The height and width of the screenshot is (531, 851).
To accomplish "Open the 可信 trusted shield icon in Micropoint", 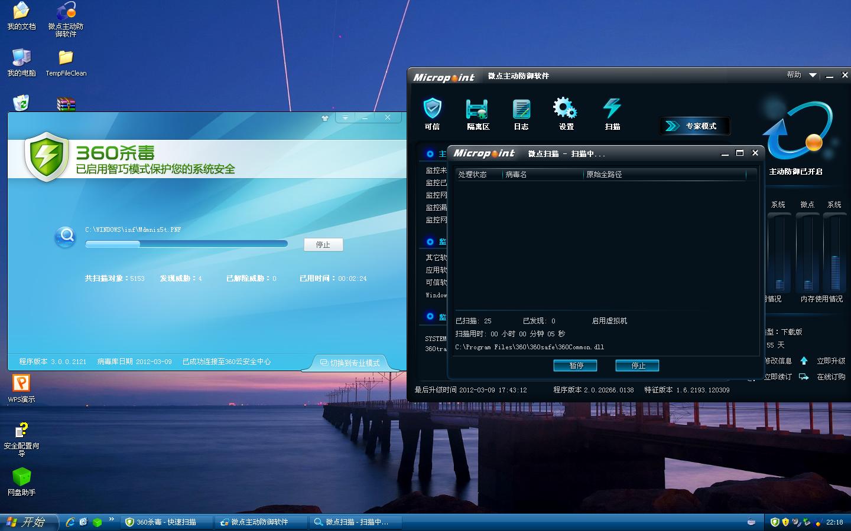I will tap(433, 113).
